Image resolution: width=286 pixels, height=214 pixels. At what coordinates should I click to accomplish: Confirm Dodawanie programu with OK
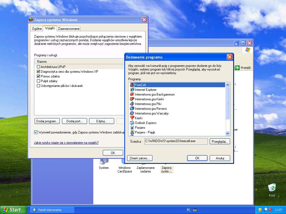click(x=197, y=158)
